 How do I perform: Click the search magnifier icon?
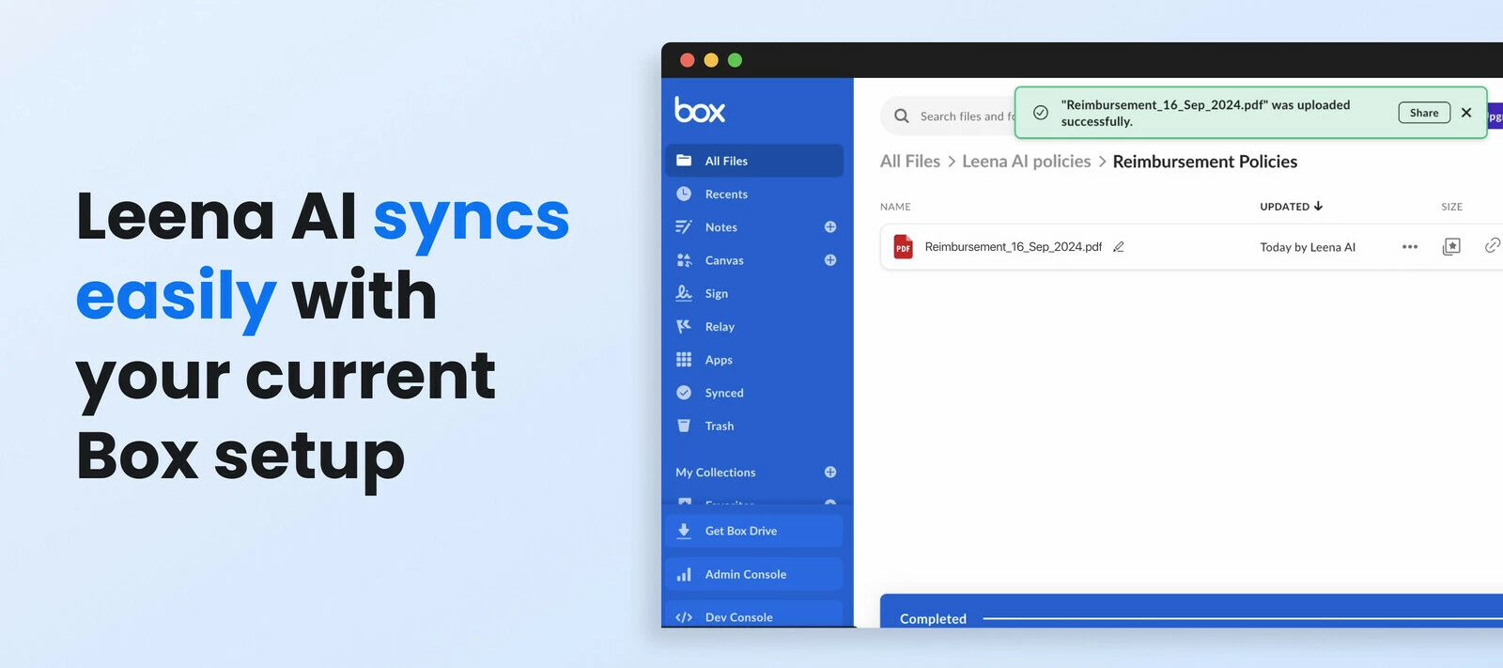coord(902,117)
